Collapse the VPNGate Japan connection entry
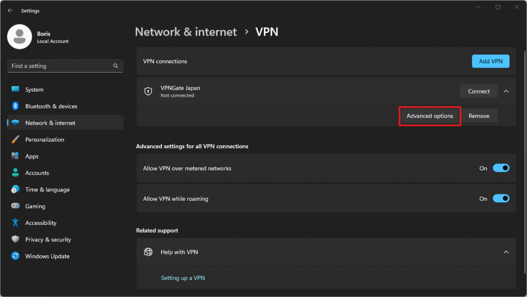This screenshot has height=297, width=527. pos(506,91)
